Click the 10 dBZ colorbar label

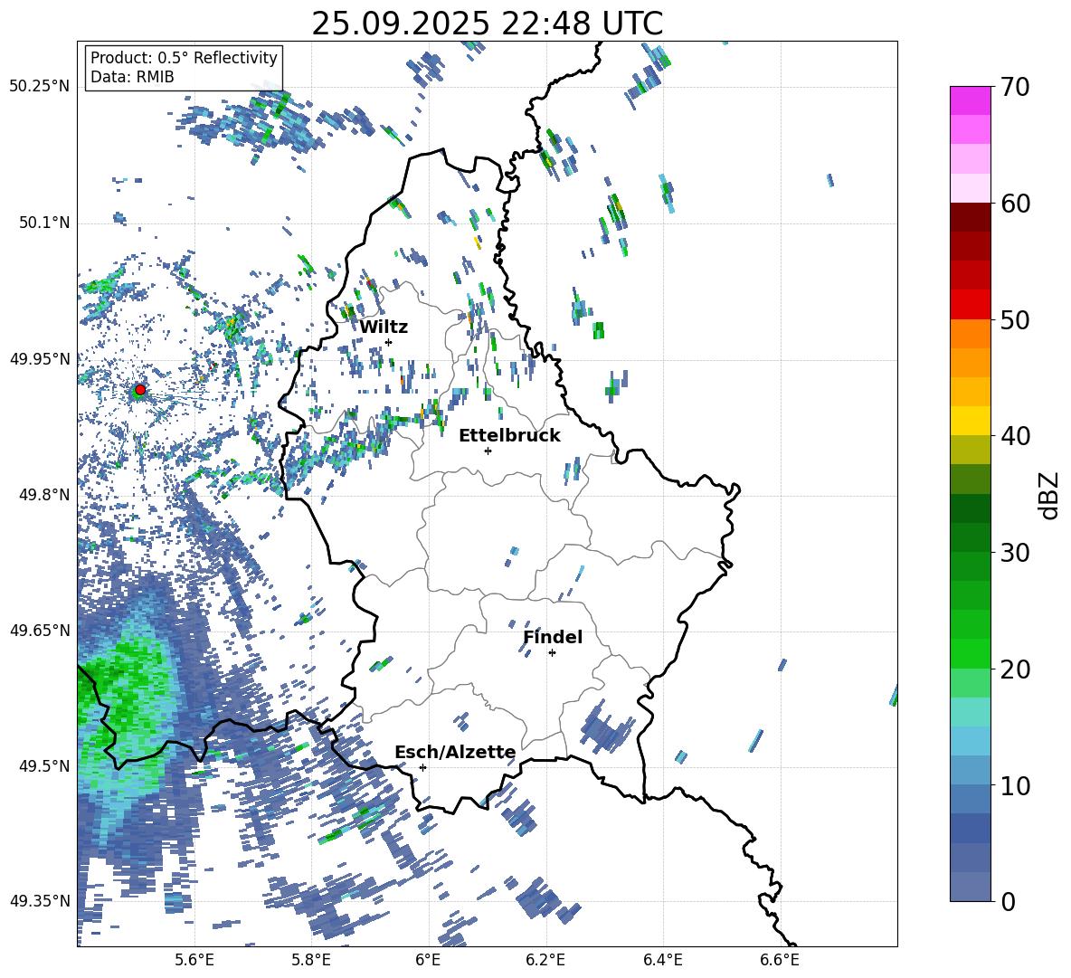coord(1015,785)
